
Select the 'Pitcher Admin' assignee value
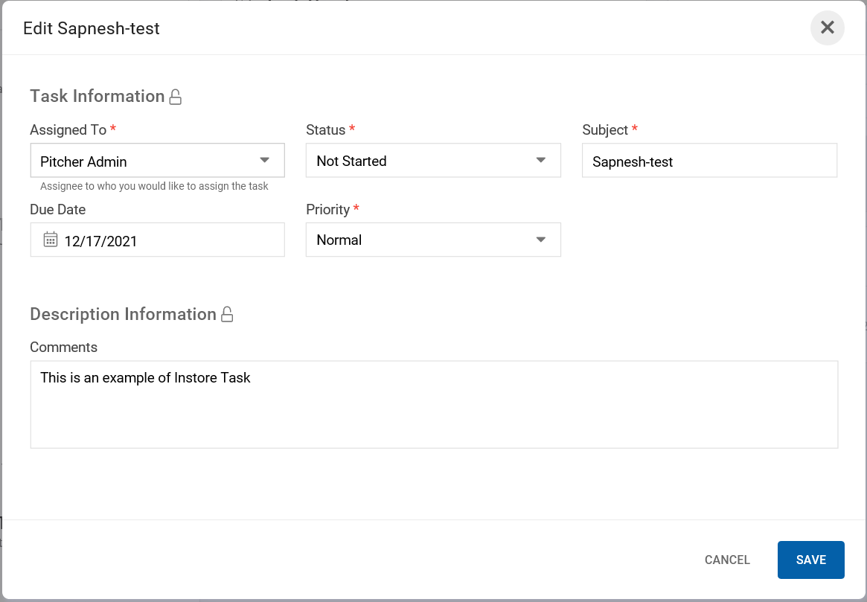[83, 161]
